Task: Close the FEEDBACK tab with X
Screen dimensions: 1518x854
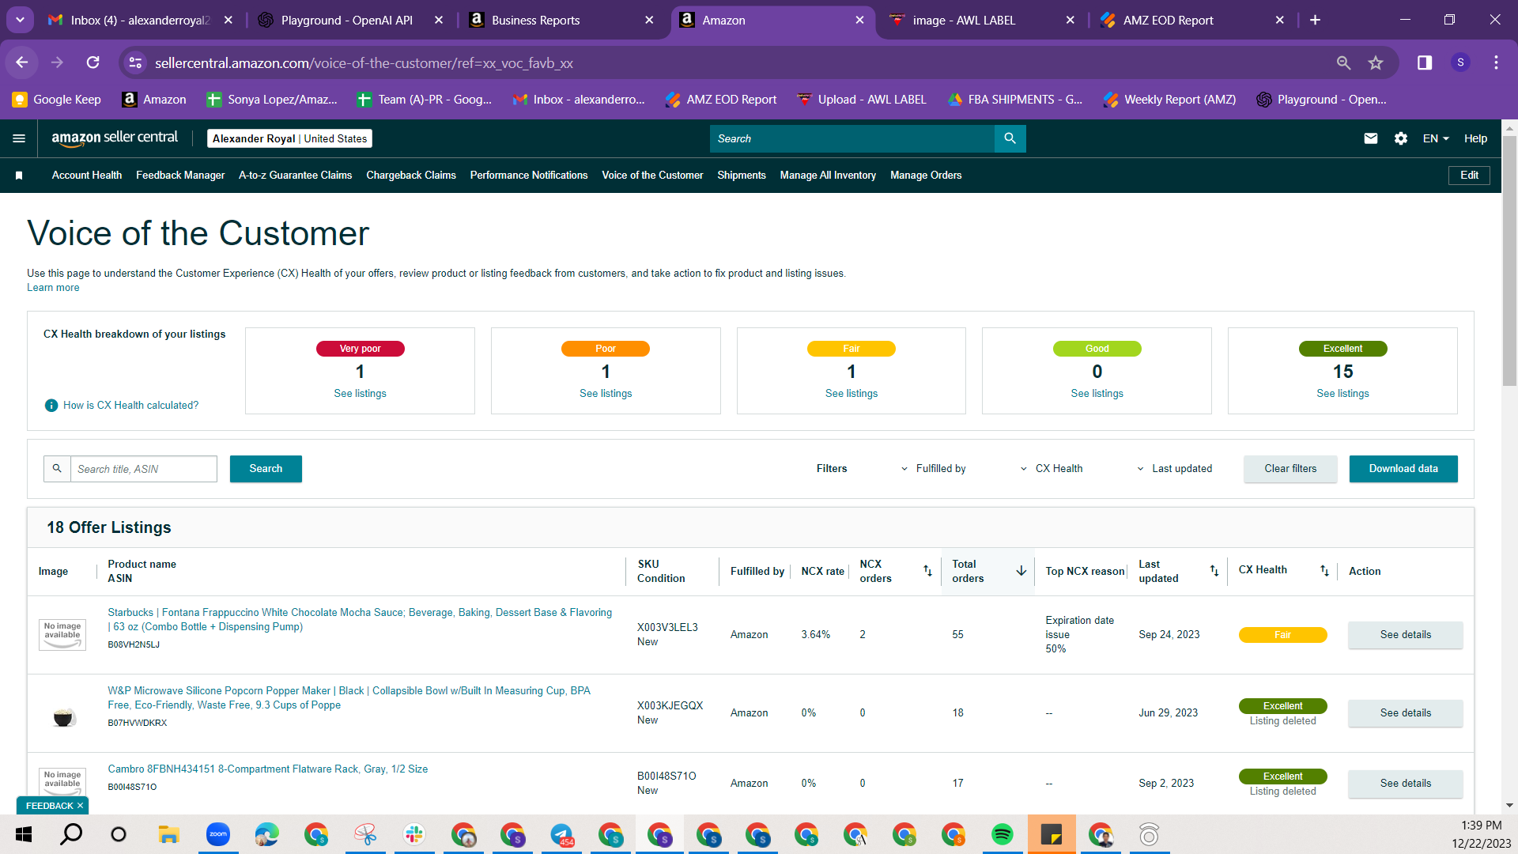Action: coord(80,806)
